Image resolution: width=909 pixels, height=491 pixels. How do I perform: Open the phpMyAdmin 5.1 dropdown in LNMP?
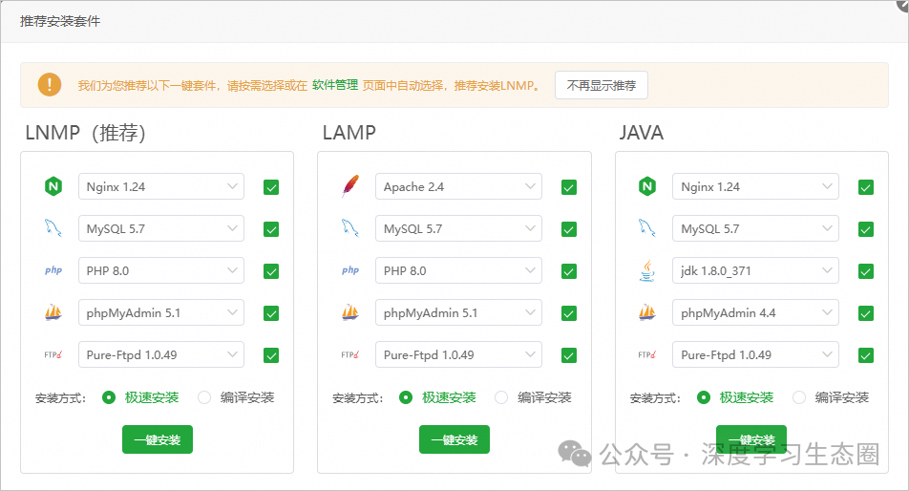(x=161, y=312)
